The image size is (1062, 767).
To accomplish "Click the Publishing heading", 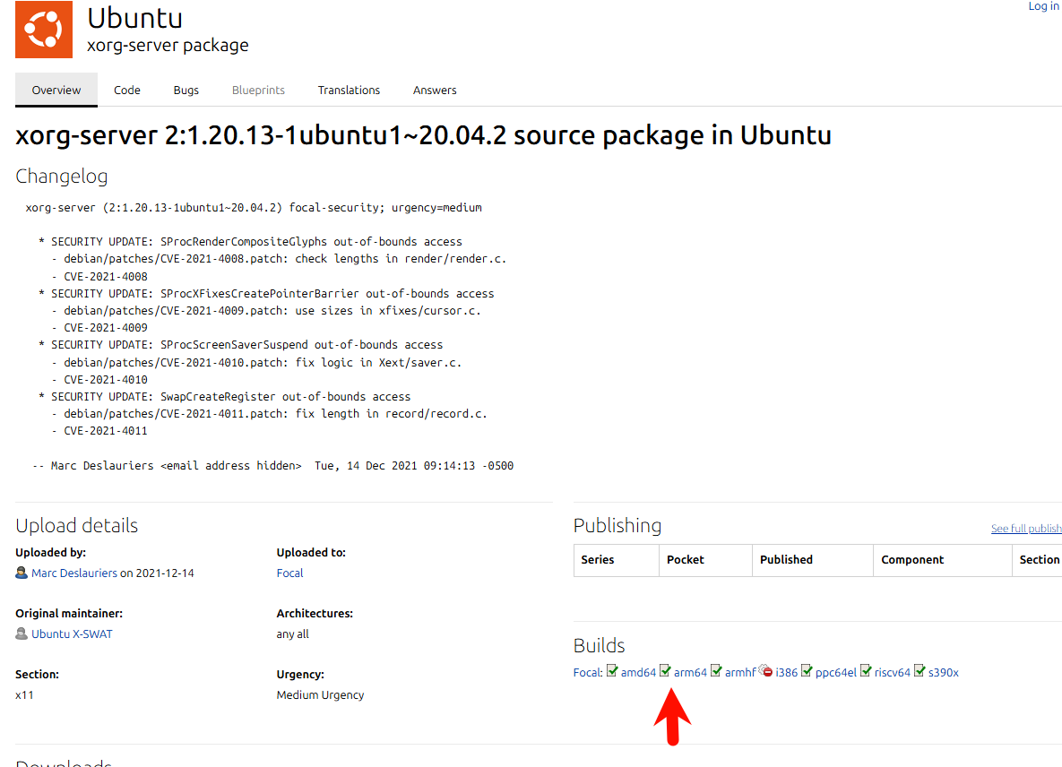I will (617, 525).
